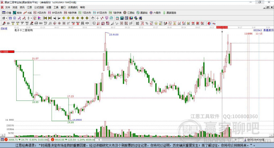Open the calculator icon in toolbar

[122, 18]
